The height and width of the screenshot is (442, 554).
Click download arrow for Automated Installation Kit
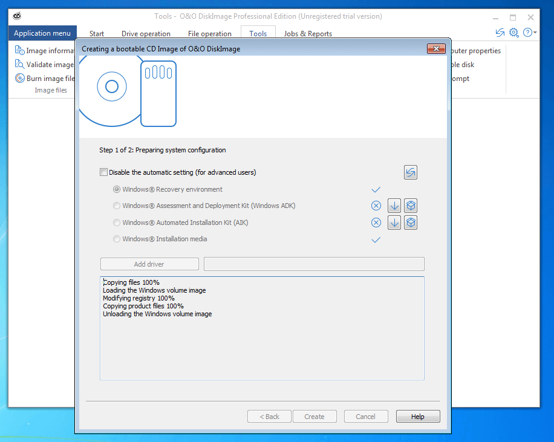[394, 223]
